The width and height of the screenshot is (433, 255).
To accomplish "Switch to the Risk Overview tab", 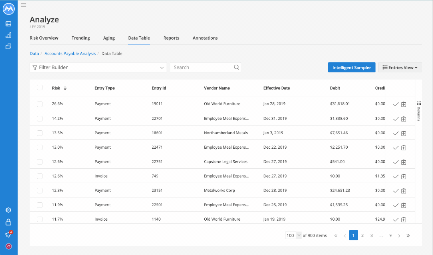I will coord(44,38).
